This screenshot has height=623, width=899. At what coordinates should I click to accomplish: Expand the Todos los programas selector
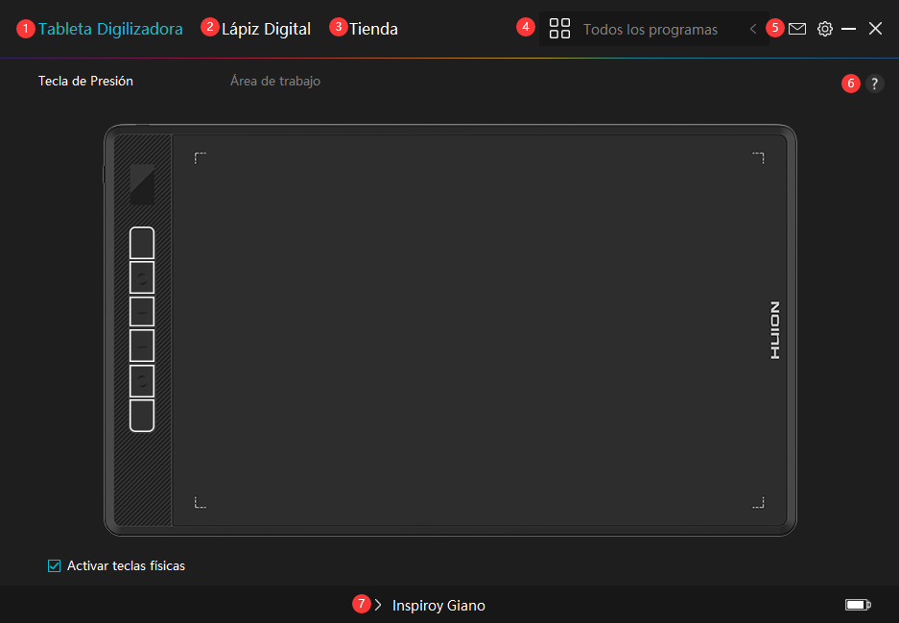click(x=650, y=30)
